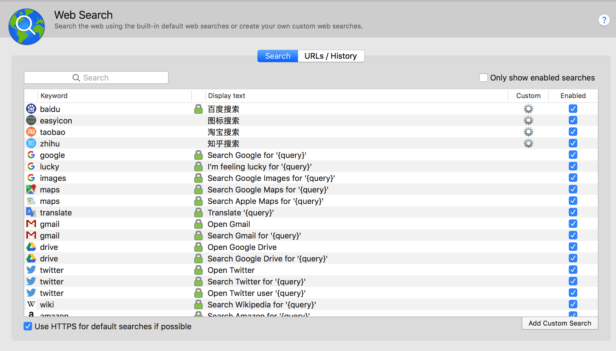Click Drive icon for Search Google Drive row

click(x=31, y=258)
